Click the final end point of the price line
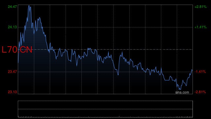Screen dimensions: 211x119 tap(193, 71)
